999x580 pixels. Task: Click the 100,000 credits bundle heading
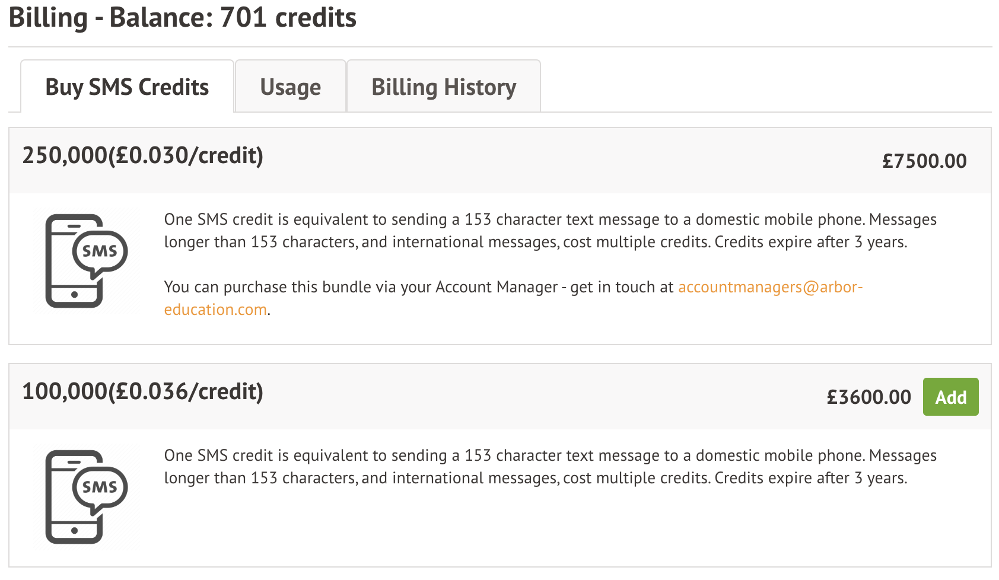(142, 392)
